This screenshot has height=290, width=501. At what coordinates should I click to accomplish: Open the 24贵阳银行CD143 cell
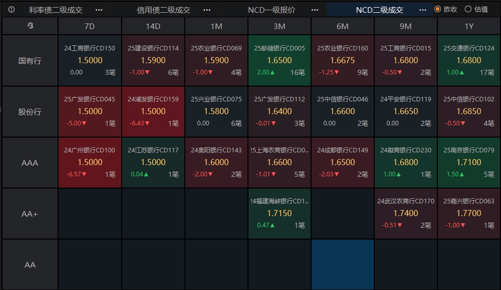pos(216,163)
